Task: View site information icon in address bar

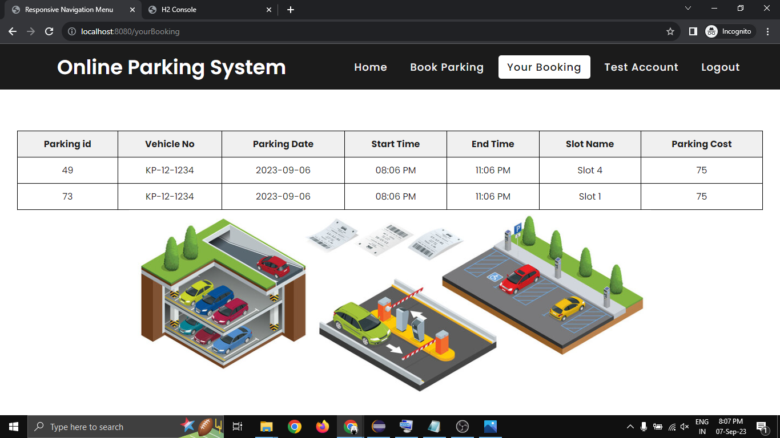Action: pyautogui.click(x=72, y=31)
